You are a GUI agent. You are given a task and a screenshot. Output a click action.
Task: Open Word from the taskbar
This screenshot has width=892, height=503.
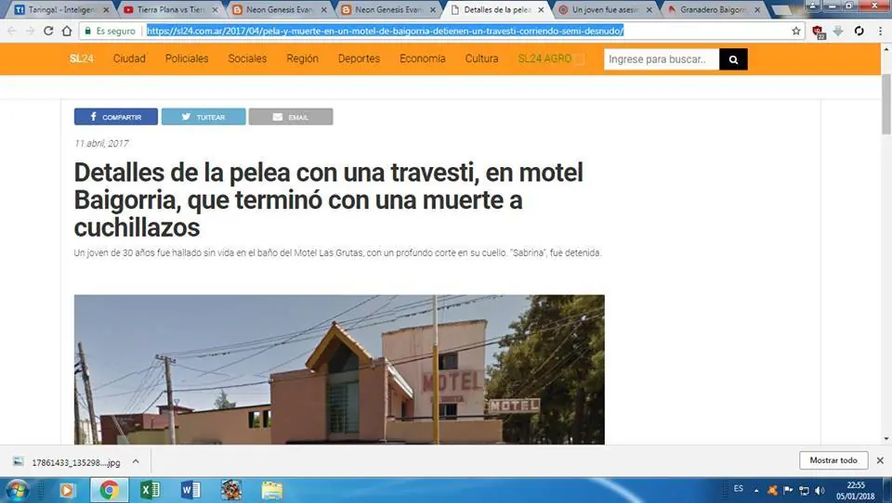tap(190, 490)
